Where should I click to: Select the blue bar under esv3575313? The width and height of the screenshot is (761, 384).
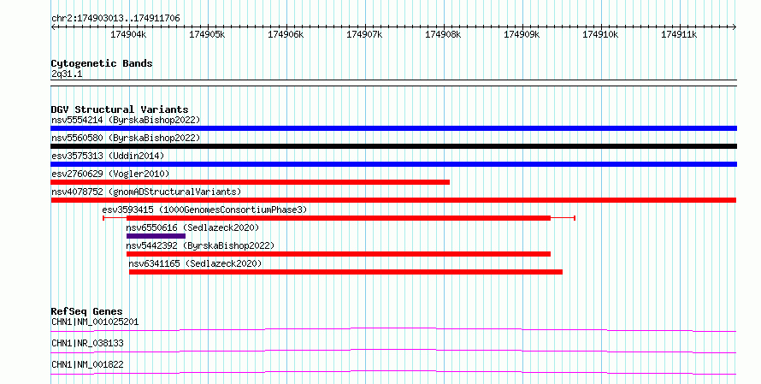(393, 164)
